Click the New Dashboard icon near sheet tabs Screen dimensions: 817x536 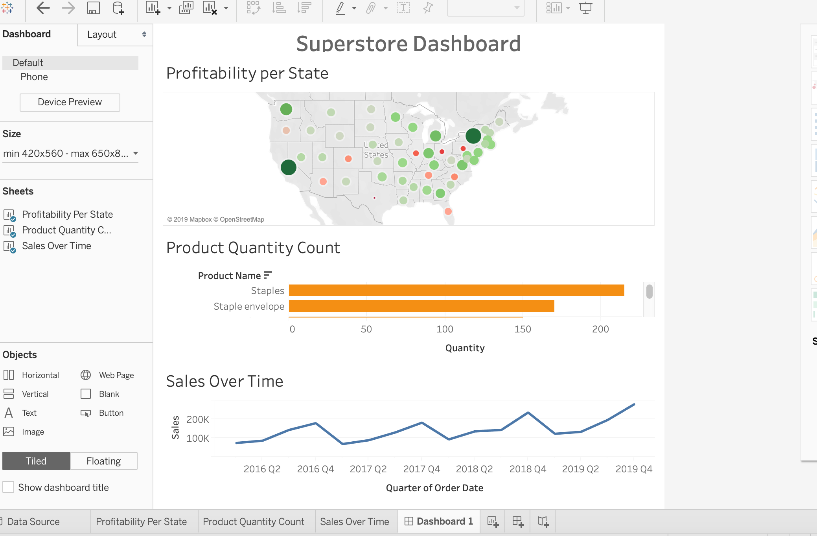tap(517, 521)
